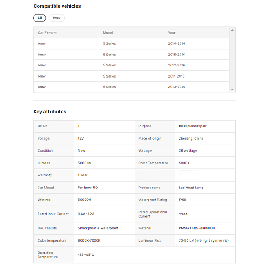Click scroll down arrow in vehicles table
Image resolution: width=266 pixels, height=266 pixels.
tap(232, 90)
